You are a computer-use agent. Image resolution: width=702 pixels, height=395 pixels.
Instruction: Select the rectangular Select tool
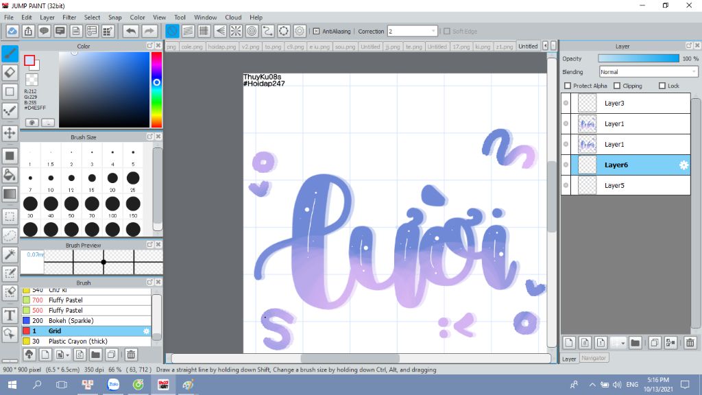(x=10, y=216)
